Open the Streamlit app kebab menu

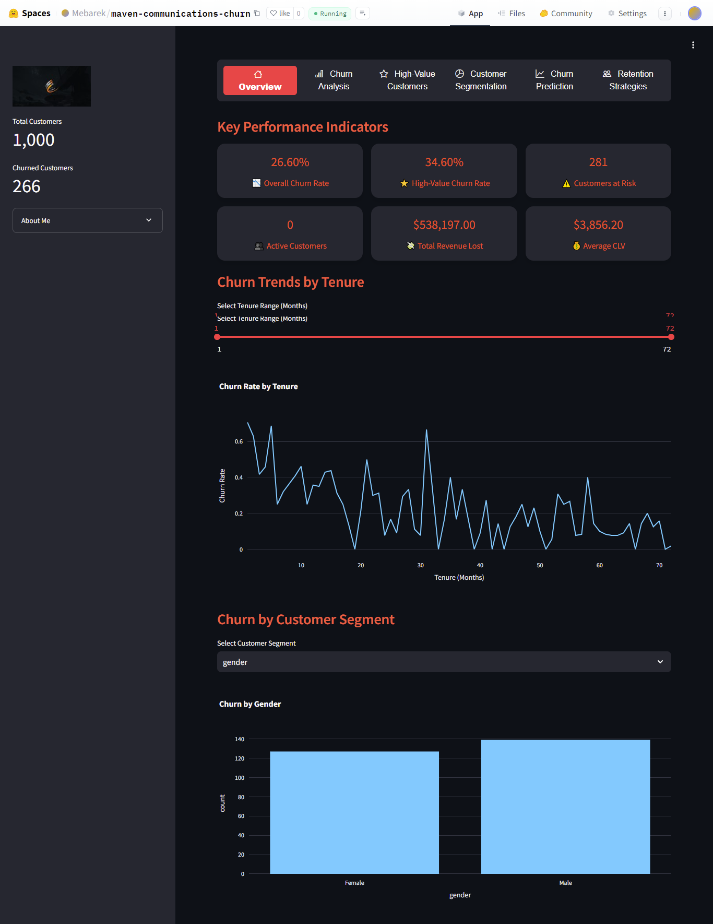pyautogui.click(x=693, y=45)
